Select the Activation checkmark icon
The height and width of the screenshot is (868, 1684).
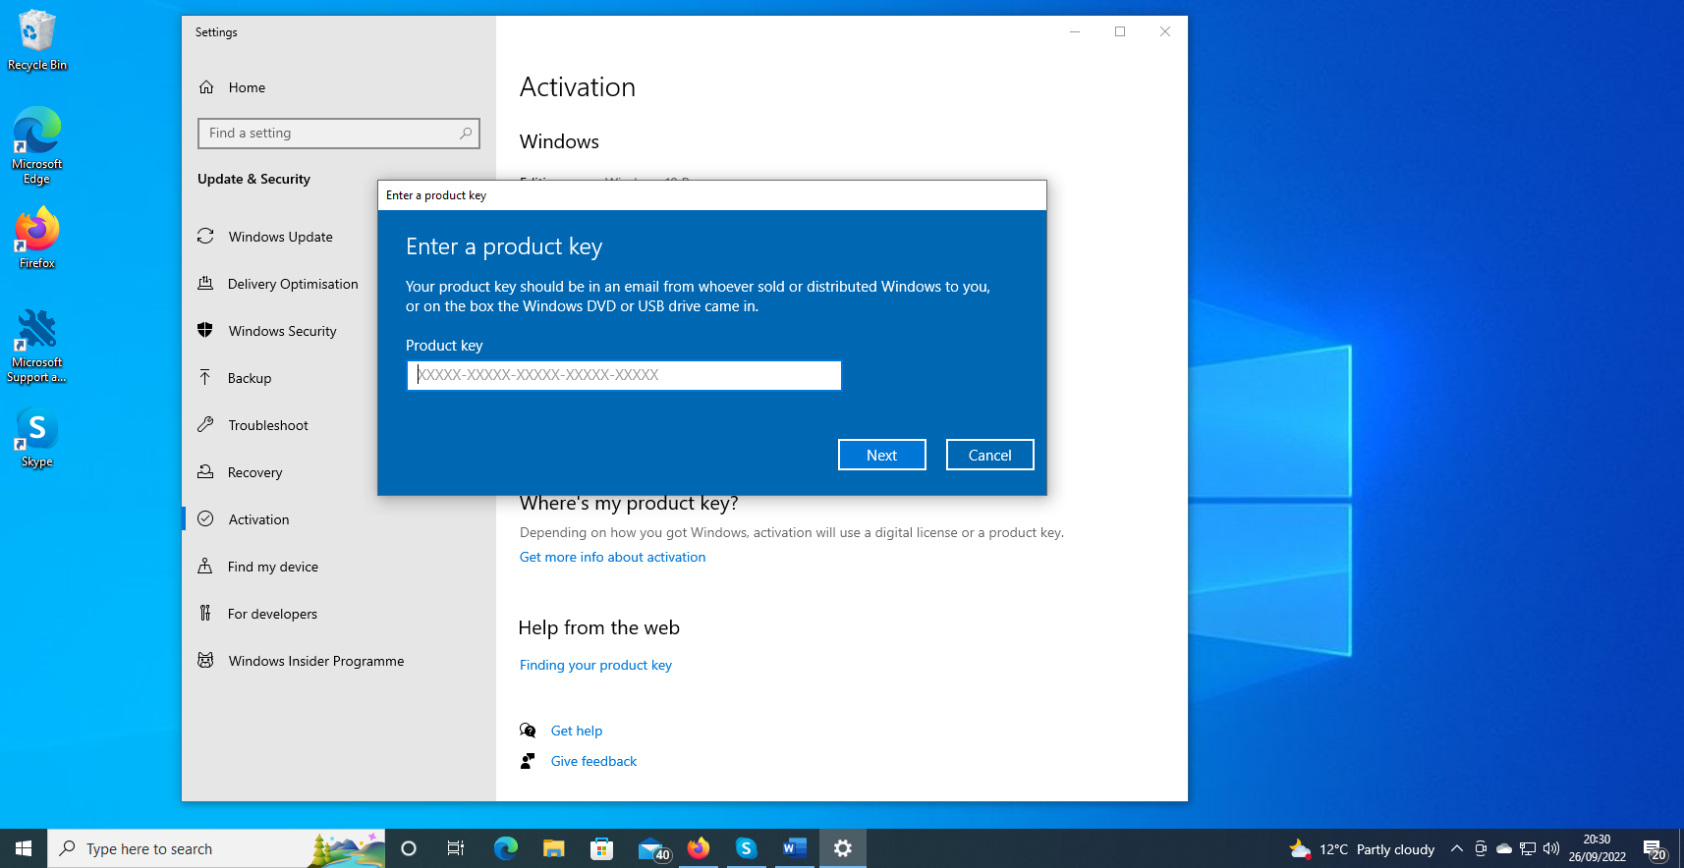205,519
